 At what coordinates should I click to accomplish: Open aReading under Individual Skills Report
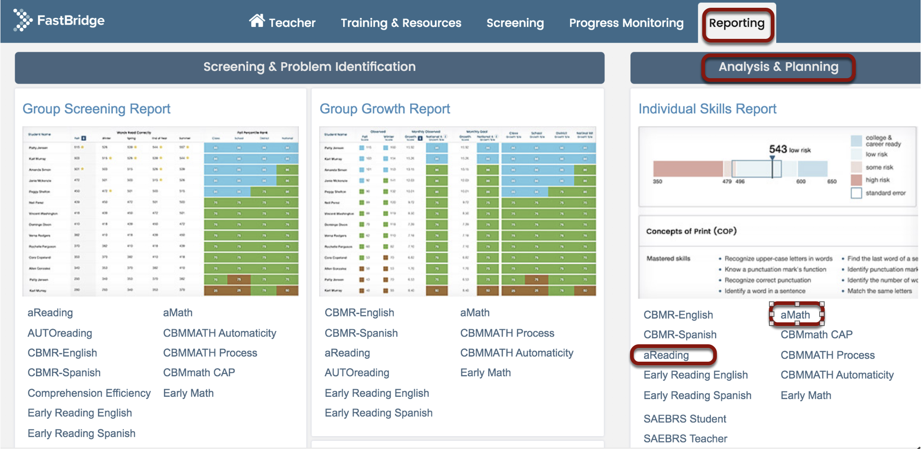click(666, 355)
